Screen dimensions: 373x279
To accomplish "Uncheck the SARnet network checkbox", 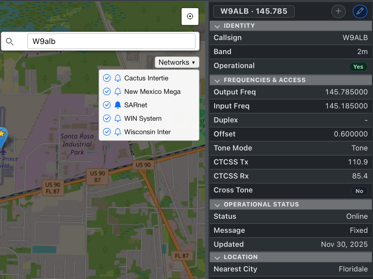I will [107, 105].
